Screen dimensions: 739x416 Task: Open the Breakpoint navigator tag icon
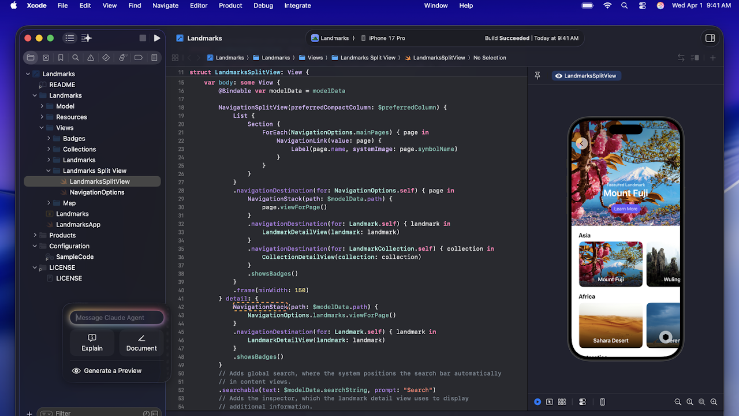tap(138, 58)
